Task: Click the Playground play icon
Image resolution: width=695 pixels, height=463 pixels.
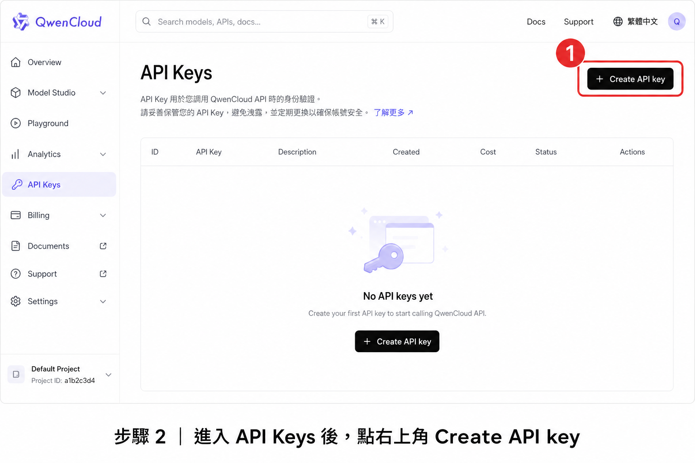Action: coord(16,123)
